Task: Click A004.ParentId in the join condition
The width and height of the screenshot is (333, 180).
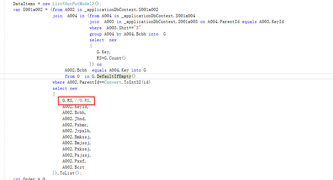Action: [x=223, y=22]
